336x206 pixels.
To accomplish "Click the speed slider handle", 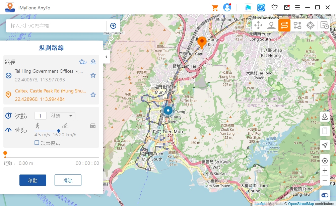I will (59, 131).
